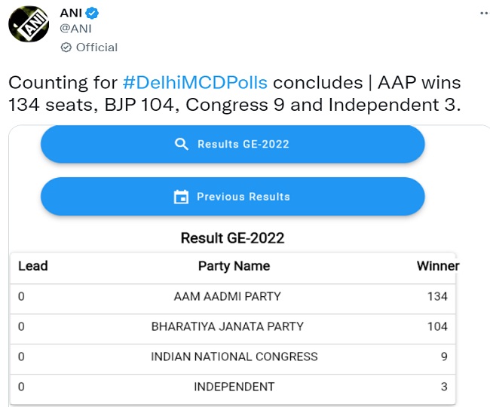
Task: Click Party Name column header
Action: (234, 266)
